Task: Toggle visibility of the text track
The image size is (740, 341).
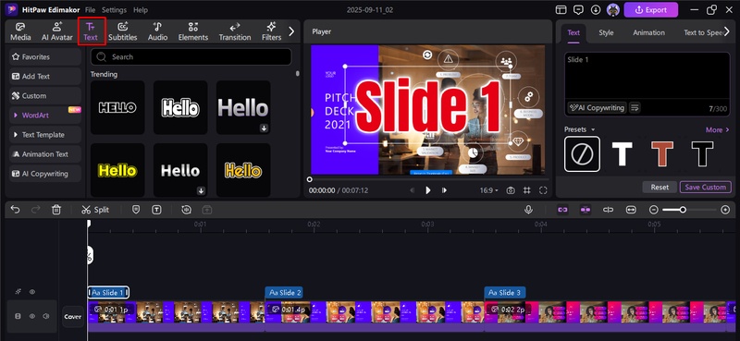Action: coord(32,292)
